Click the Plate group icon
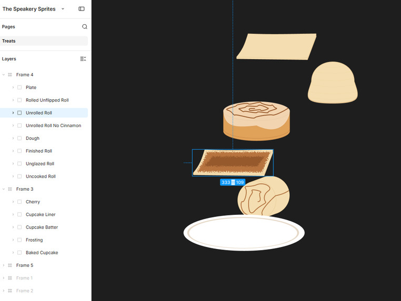The height and width of the screenshot is (301, 401). click(x=19, y=87)
